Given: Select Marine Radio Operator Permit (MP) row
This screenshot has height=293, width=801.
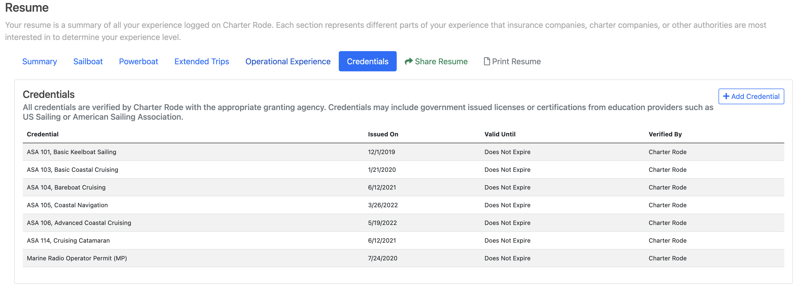Looking at the screenshot, I should tap(403, 258).
